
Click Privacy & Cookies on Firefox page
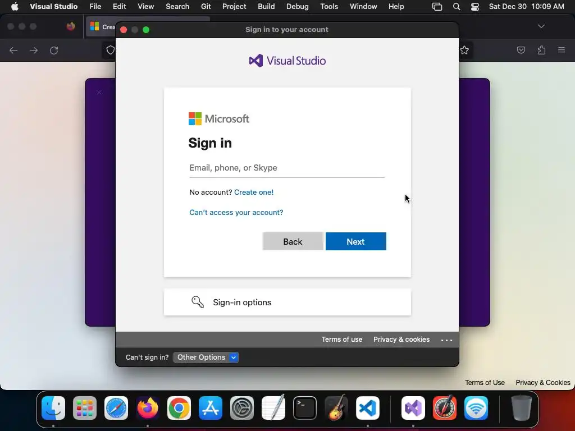(543, 383)
